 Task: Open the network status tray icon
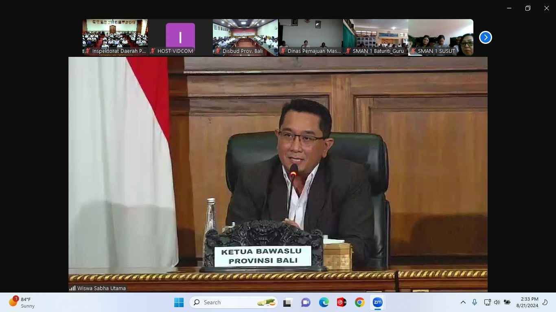pyautogui.click(x=487, y=302)
